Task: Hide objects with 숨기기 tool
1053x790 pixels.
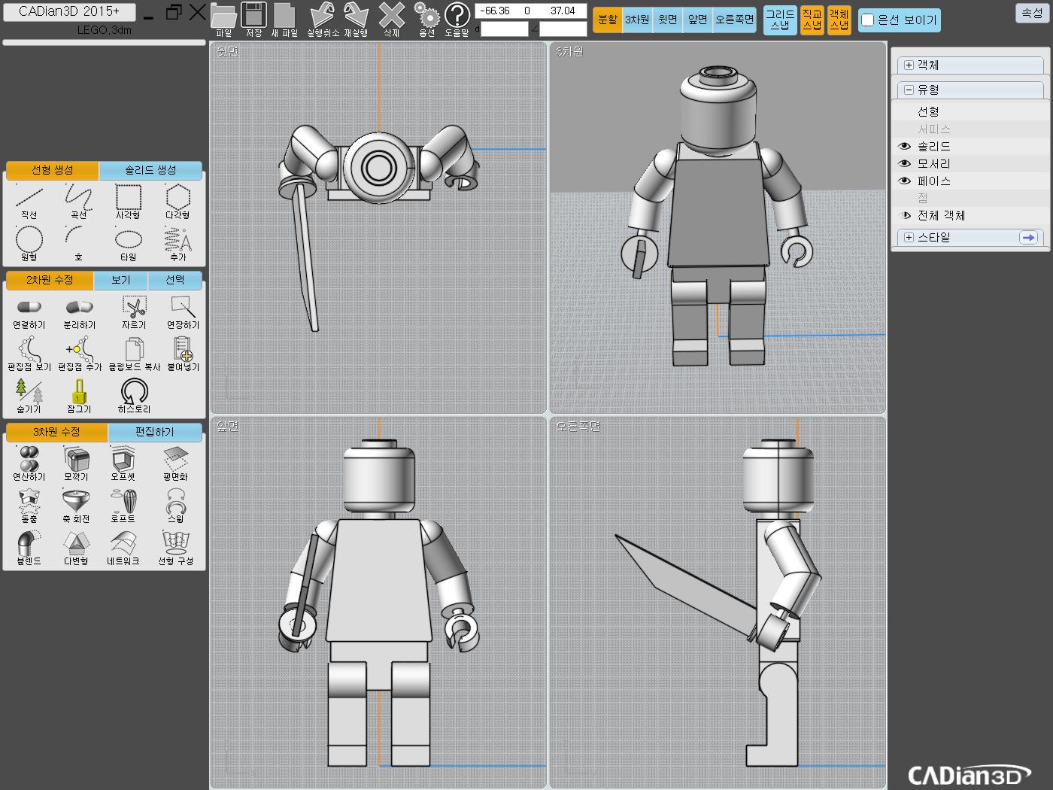Action: (x=29, y=394)
